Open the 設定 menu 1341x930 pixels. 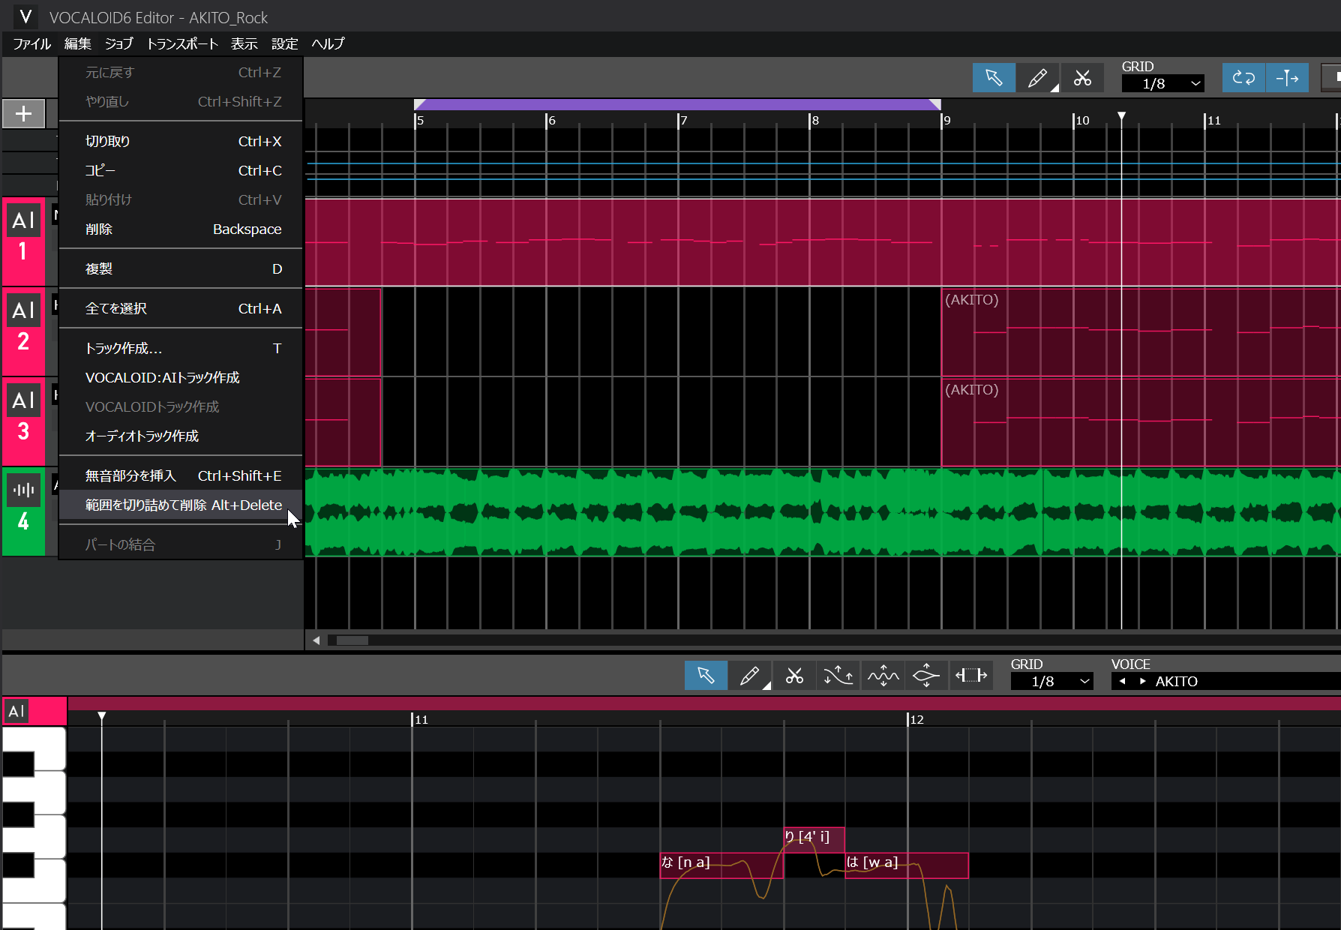[x=284, y=43]
